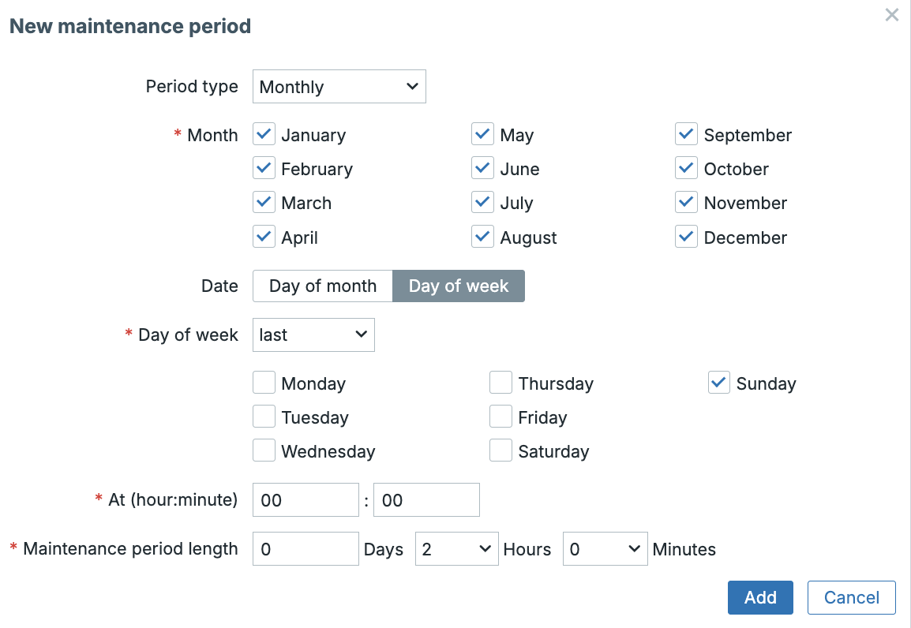Click the Add button
911x628 pixels.
[759, 597]
